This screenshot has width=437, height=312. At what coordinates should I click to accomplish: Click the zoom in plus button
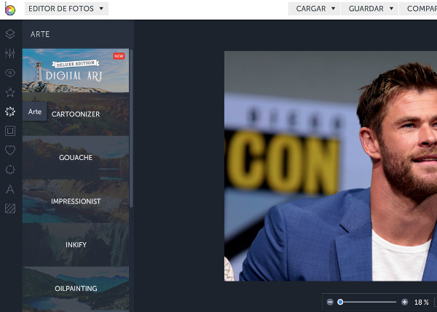coord(404,302)
